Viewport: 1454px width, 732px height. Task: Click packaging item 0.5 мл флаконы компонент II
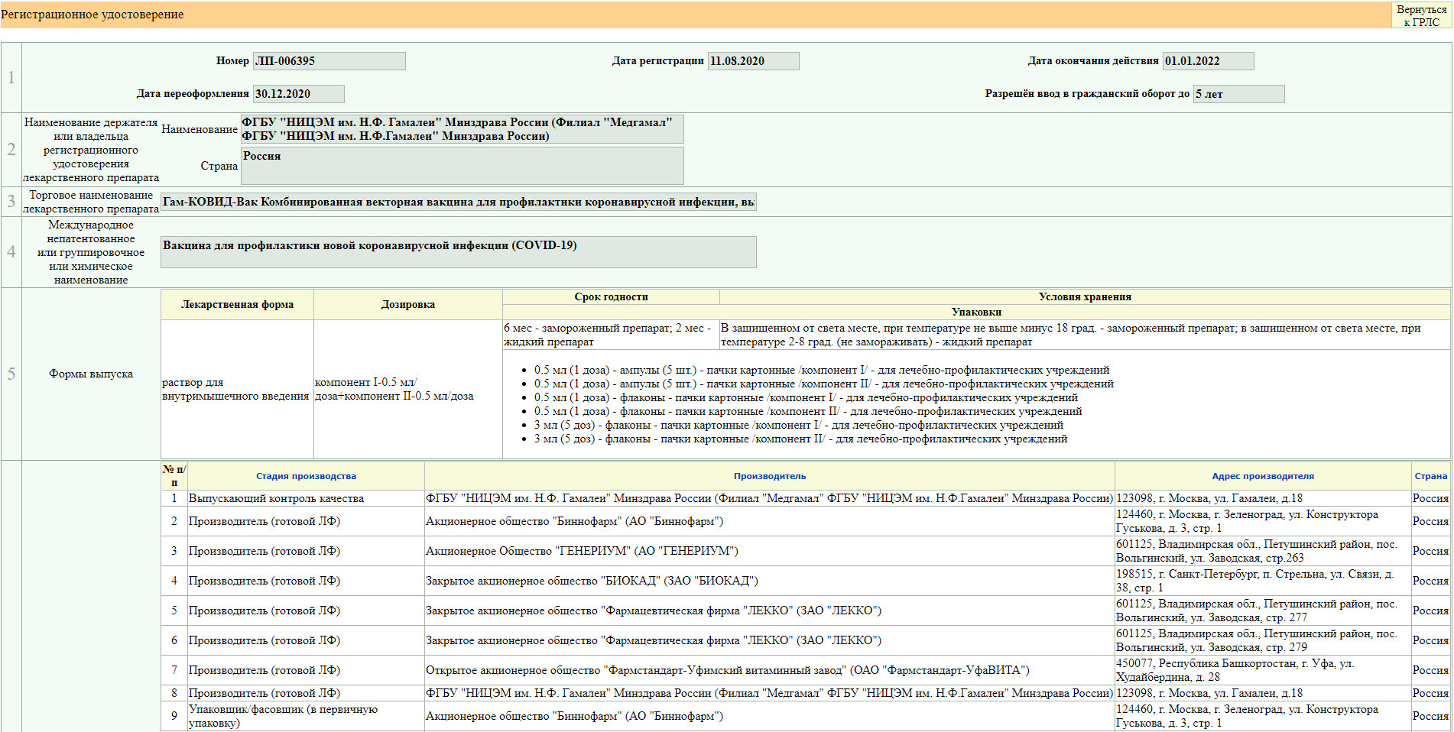808,411
